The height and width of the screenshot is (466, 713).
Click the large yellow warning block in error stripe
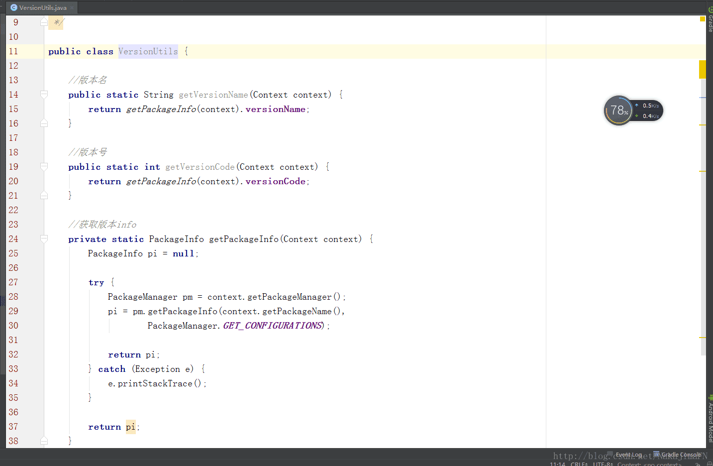pos(703,69)
